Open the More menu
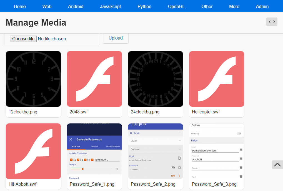This screenshot has width=283, height=191. (x=234, y=6)
